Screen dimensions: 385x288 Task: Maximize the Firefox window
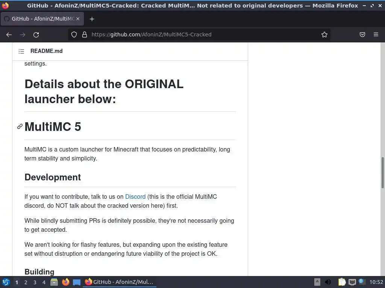[x=372, y=5]
